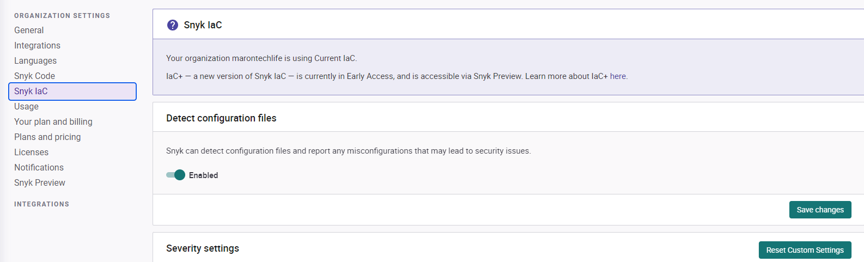Follow the 'here' IaC+ link
864x262 pixels.
[x=618, y=76]
